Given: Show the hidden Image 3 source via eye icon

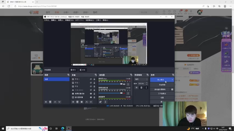Looking at the screenshot, I should click(91, 79).
